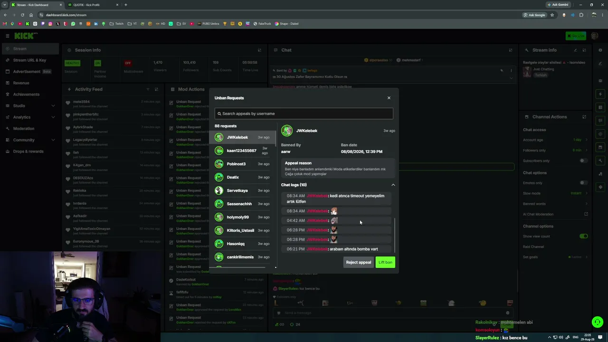Viewport: 608px width, 342px height.
Task: Select holymoly99 unban request
Action: (x=242, y=217)
